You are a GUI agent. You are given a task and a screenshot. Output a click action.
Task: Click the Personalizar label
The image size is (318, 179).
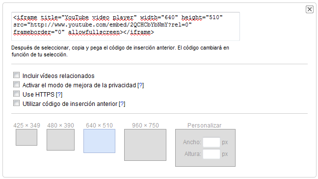(205, 126)
